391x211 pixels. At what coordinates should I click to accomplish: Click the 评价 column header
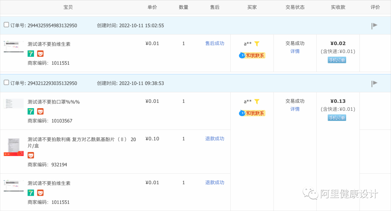click(375, 7)
